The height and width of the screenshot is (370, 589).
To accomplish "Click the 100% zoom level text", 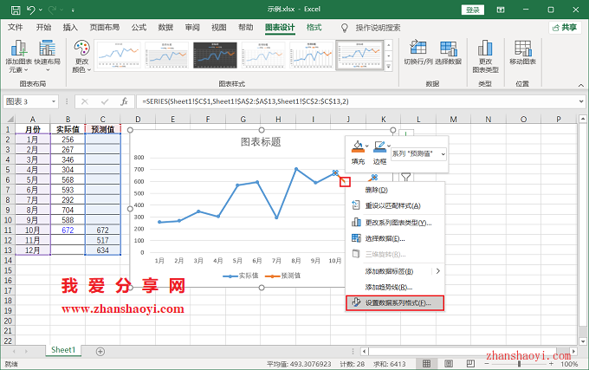I will point(569,364).
